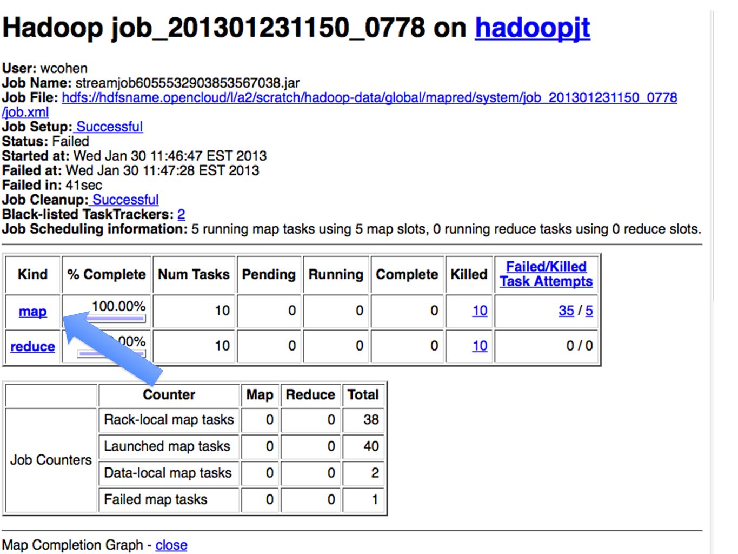Click the Job Counters group cell
This screenshot has height=554, width=738.
pos(51,460)
